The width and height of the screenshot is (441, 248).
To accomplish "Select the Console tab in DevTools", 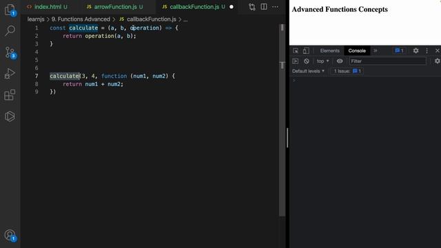I will [357, 50].
